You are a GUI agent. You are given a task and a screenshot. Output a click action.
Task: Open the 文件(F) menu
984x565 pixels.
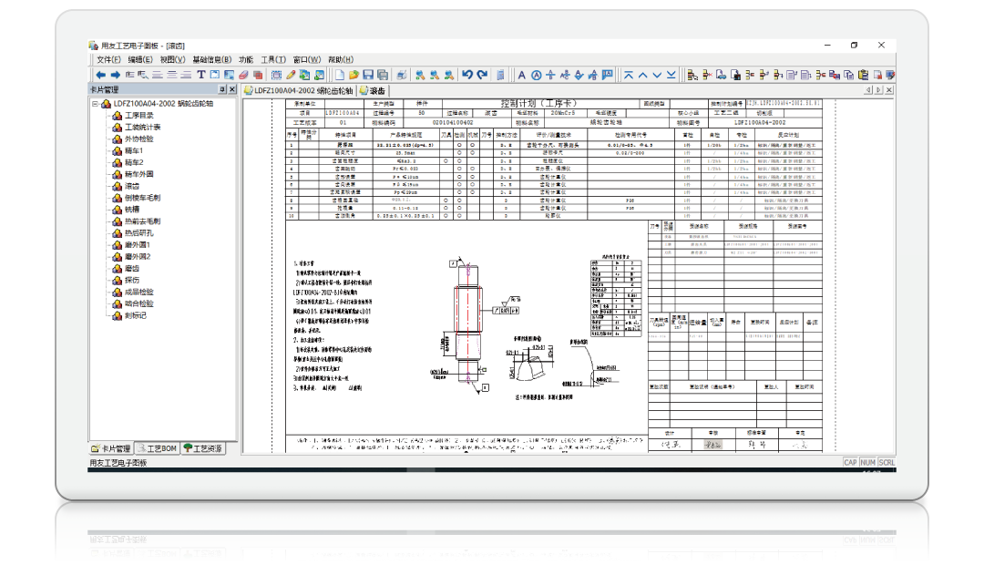point(108,59)
